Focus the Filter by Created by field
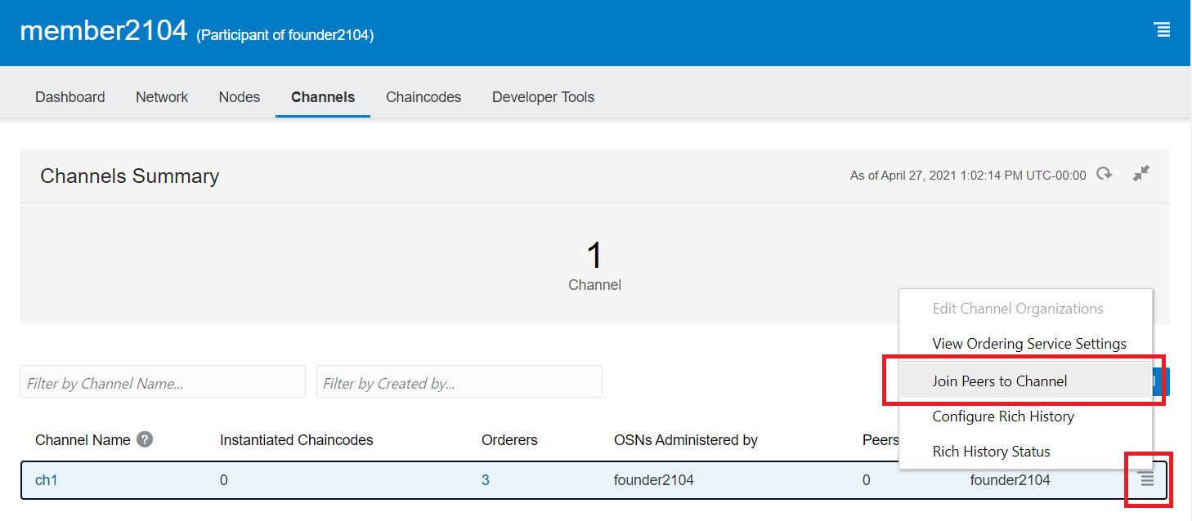1192x521 pixels. [x=459, y=382]
